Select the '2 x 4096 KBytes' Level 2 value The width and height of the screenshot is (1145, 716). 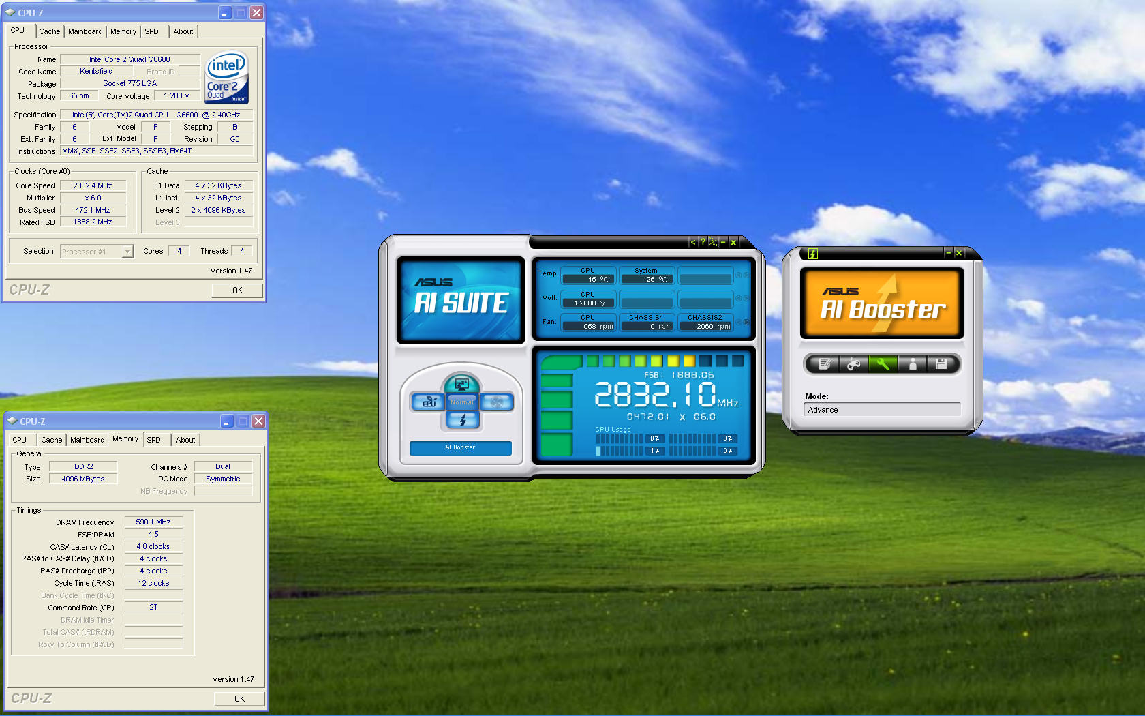coord(218,210)
